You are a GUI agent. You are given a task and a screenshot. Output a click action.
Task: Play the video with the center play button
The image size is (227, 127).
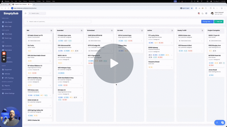click(x=113, y=64)
